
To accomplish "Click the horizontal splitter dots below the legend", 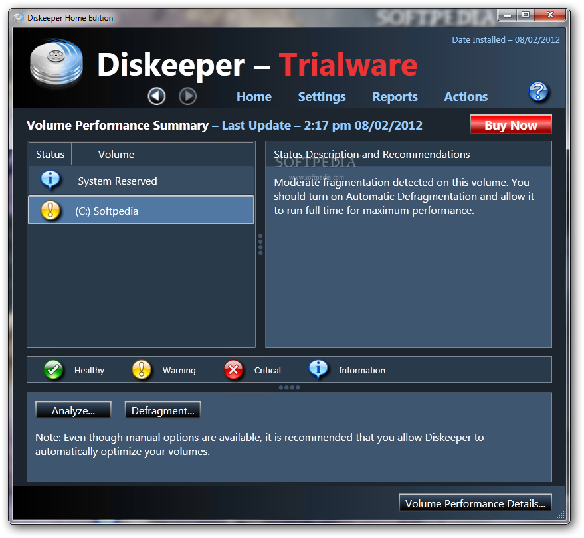I will (290, 388).
